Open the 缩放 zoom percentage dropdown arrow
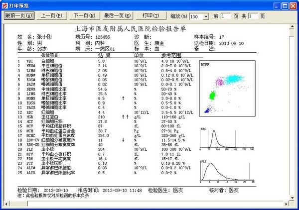This screenshot has width=299, height=210. pos(205,16)
